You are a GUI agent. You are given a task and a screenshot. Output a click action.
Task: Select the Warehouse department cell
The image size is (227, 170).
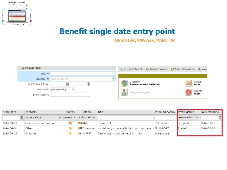pyautogui.click(x=162, y=133)
